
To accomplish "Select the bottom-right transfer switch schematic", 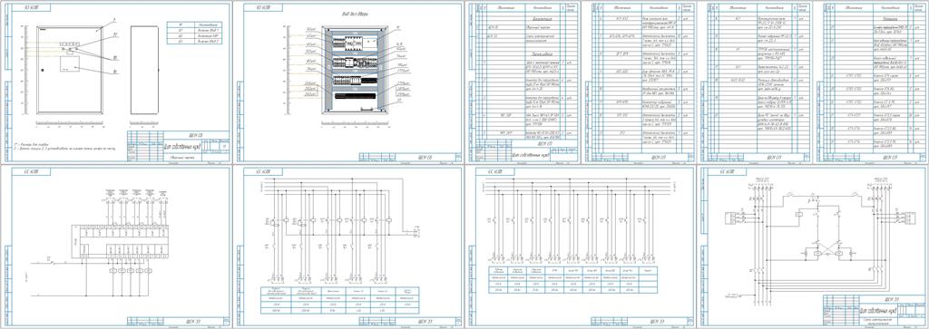I will click(x=814, y=247).
